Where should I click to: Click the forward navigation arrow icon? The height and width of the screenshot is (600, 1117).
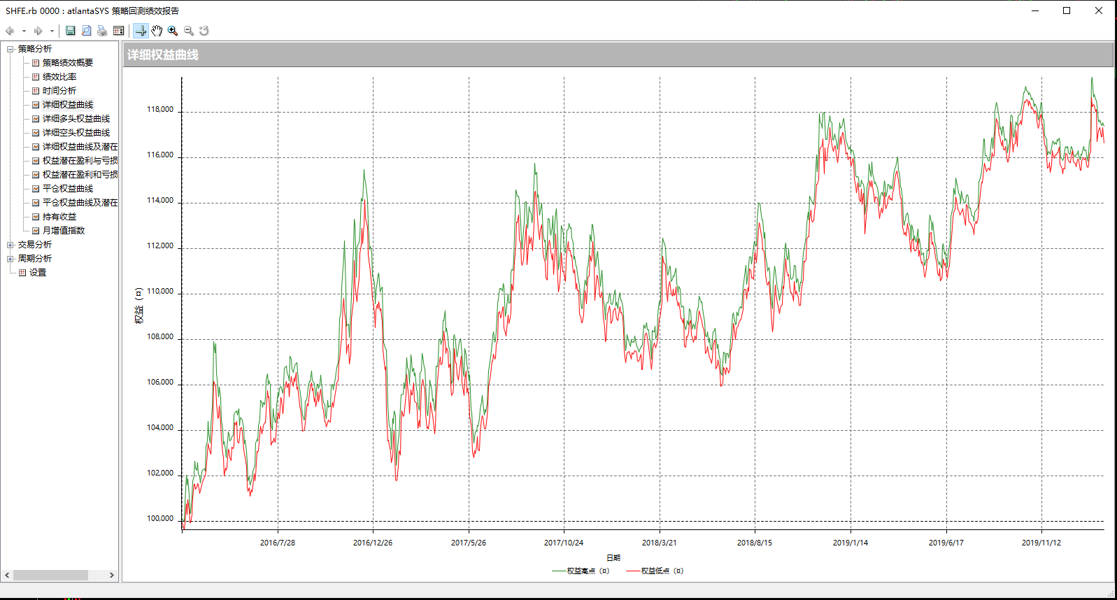(x=38, y=31)
